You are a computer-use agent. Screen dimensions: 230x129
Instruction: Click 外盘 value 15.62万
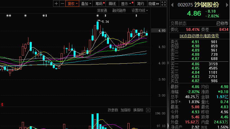192,122
